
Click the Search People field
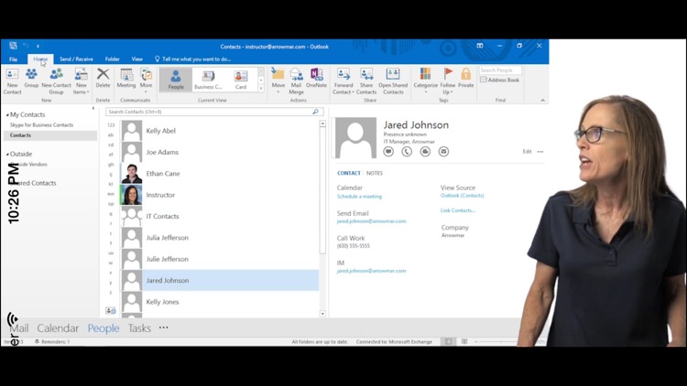coord(500,70)
